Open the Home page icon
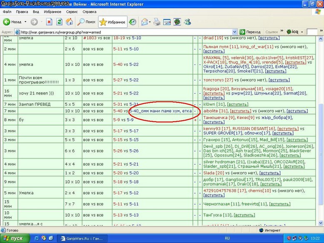 click(70, 22)
